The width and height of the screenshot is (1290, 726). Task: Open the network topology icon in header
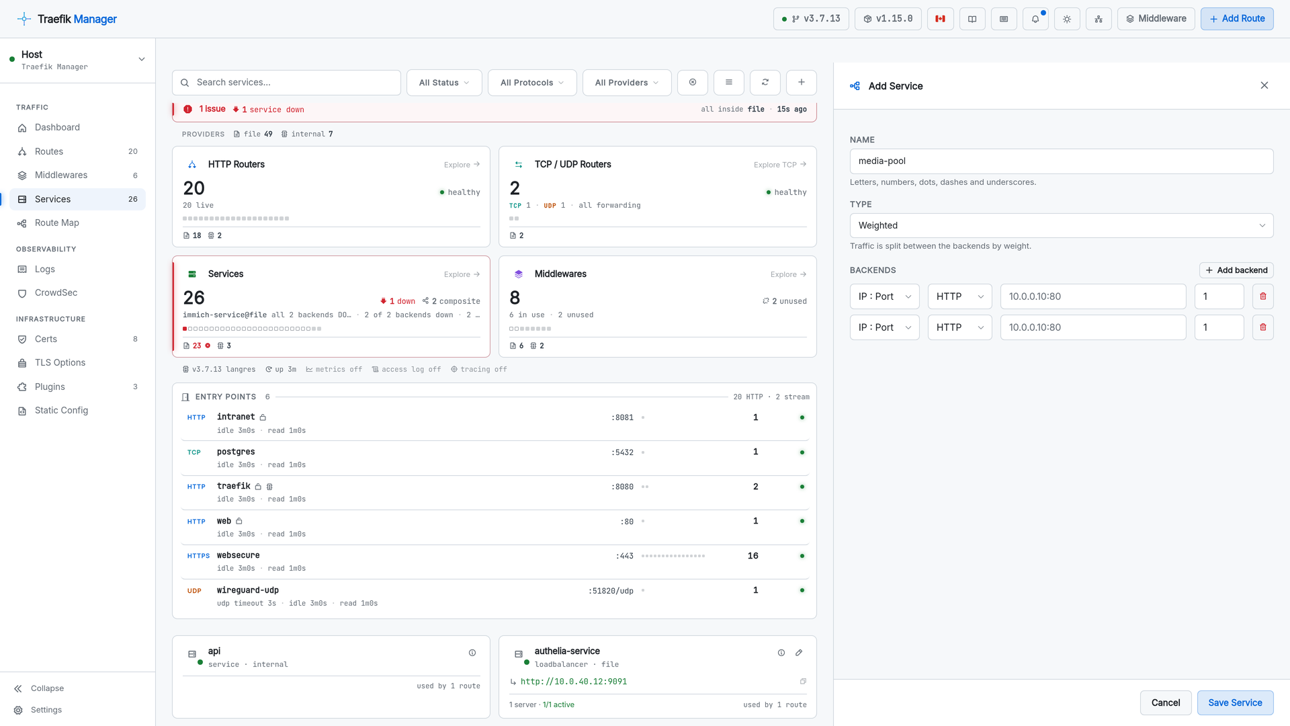point(1099,19)
